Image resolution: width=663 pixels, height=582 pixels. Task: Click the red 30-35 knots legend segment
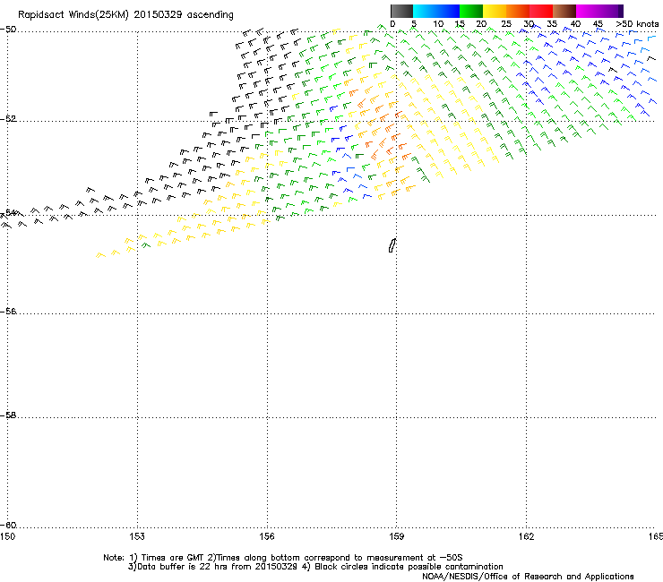click(541, 11)
